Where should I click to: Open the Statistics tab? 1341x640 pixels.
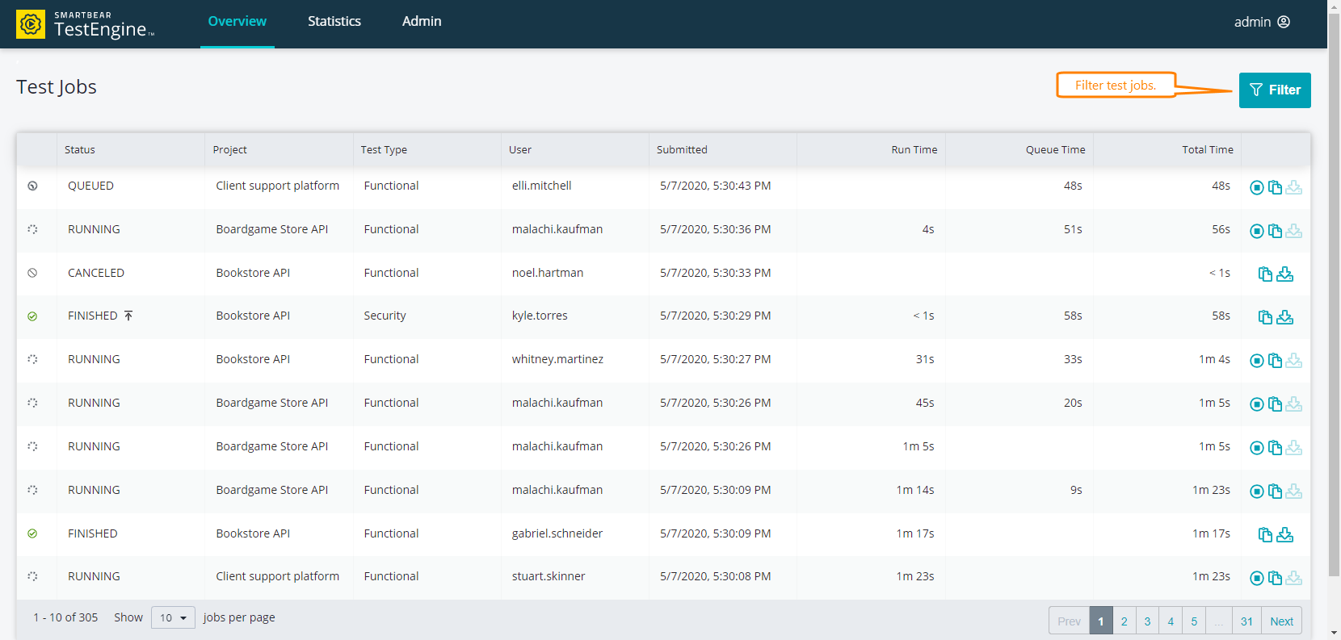(x=334, y=22)
